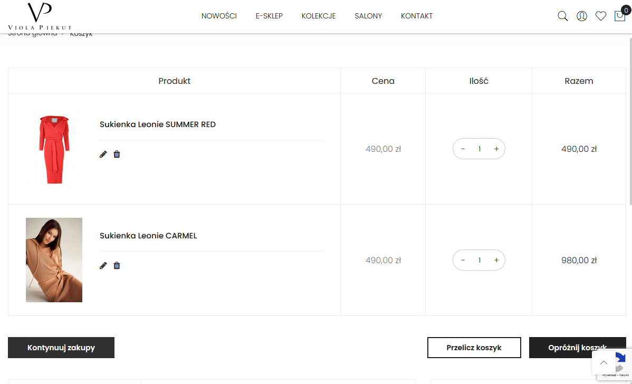632x384 pixels.
Task: Open the E-SKLEP menu item
Action: 269,16
